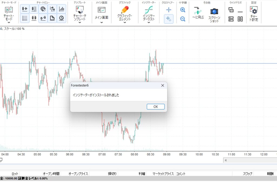Click the chart horizontal scrollbar left arrow
The height and width of the screenshot is (192, 277).
click(x=225, y=160)
